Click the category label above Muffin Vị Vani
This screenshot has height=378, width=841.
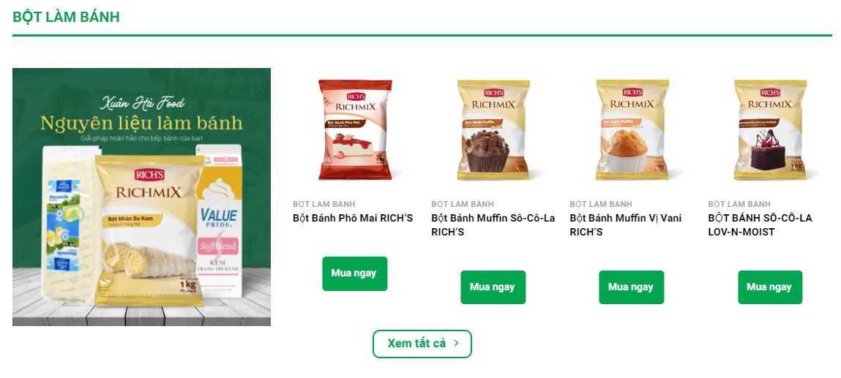click(601, 204)
